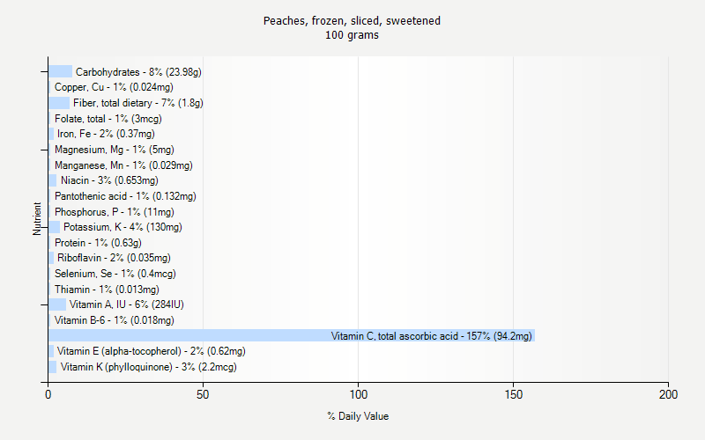Select the 'Vitamin A, IU - 6% (284IU)' label
Screen dimensions: 705x440
[126, 304]
